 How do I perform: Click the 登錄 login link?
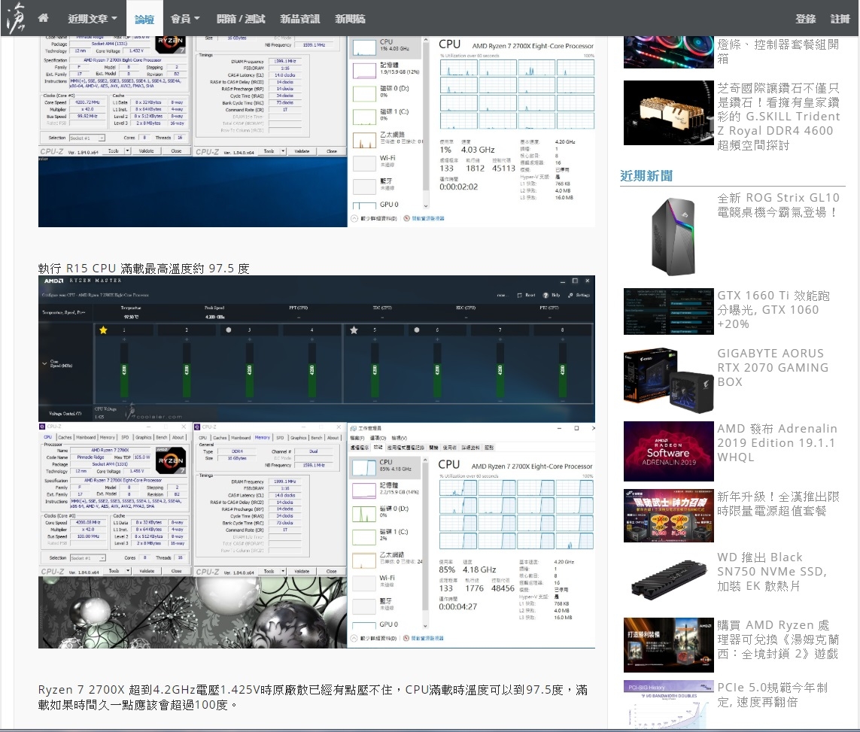tap(805, 19)
